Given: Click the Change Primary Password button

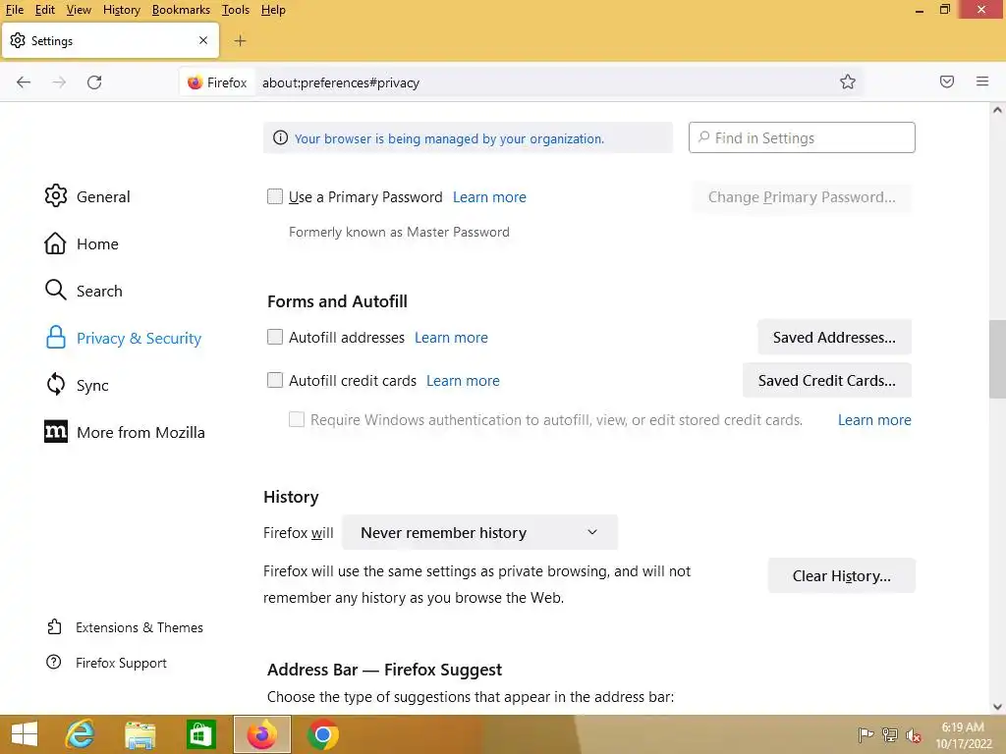Looking at the screenshot, I should pyautogui.click(x=802, y=196).
